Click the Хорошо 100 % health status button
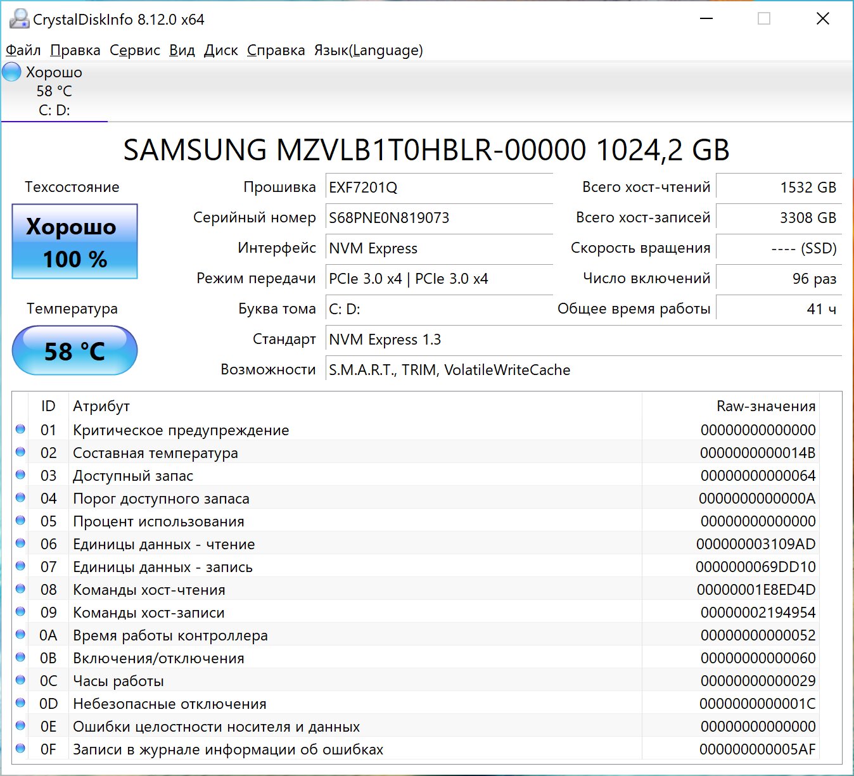Viewport: 854px width, 776px height. (x=75, y=242)
